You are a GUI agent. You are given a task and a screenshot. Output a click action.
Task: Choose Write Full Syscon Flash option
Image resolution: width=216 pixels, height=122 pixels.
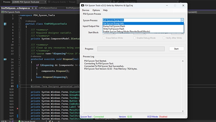[143, 29]
